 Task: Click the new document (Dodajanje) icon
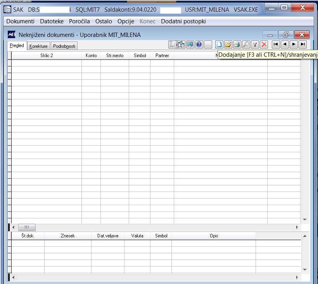(x=219, y=45)
